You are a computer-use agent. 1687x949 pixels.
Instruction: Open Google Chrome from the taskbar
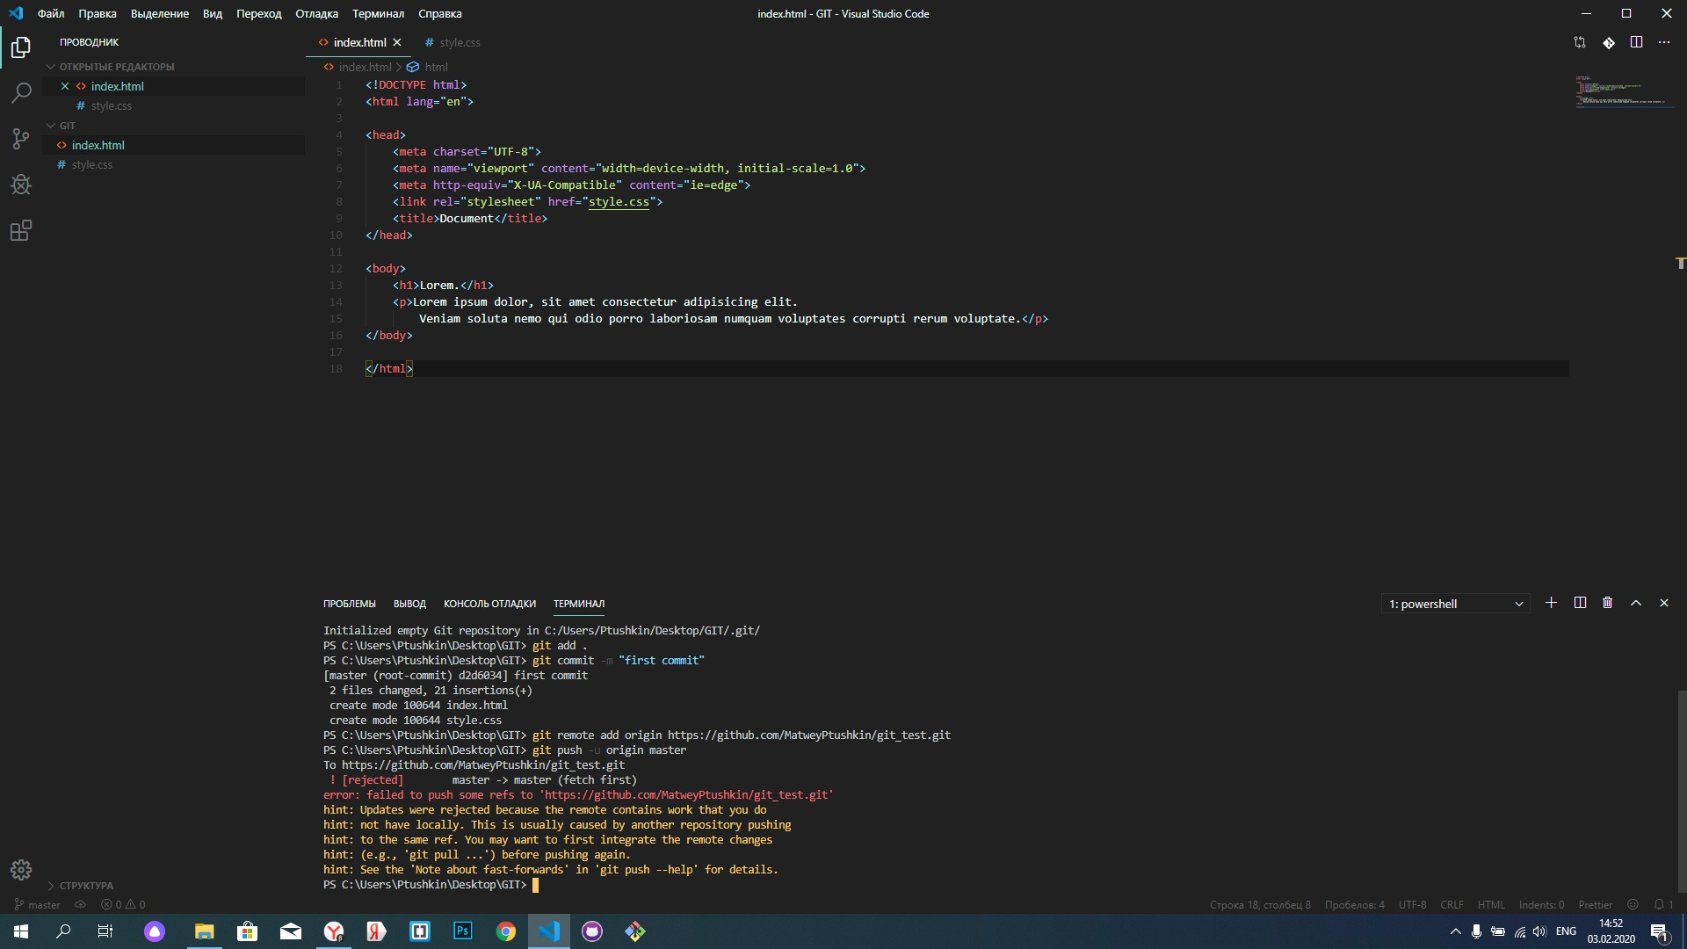506,931
